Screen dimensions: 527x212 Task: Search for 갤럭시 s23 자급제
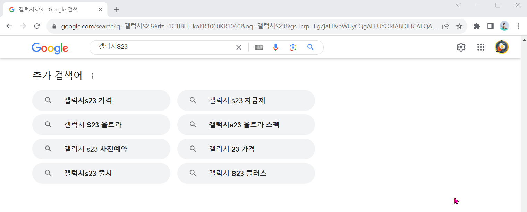pyautogui.click(x=246, y=100)
